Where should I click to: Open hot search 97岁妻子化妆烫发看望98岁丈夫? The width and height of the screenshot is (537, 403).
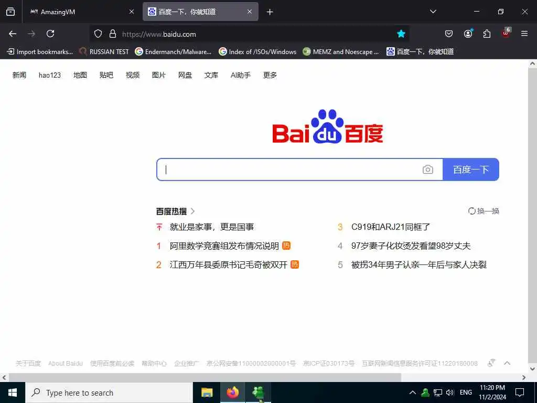[411, 246]
